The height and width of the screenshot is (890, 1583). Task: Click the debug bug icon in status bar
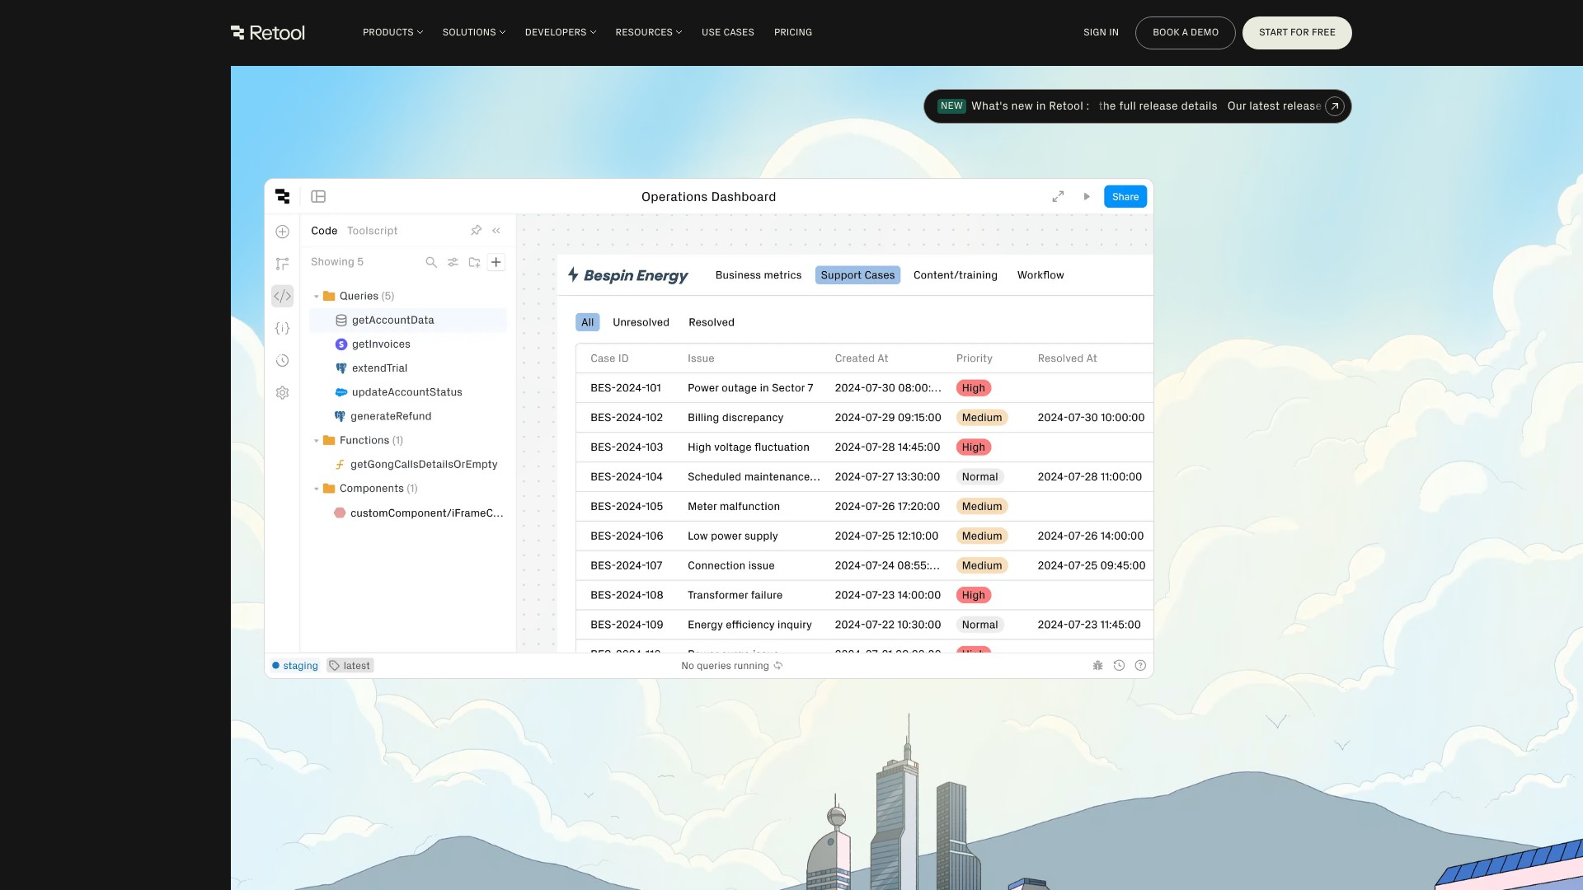(x=1097, y=666)
